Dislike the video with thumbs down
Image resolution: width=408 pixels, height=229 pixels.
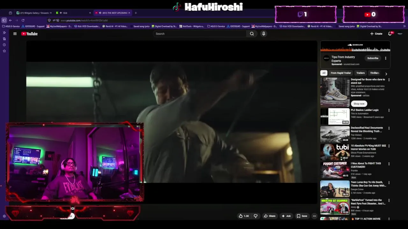[x=256, y=216]
